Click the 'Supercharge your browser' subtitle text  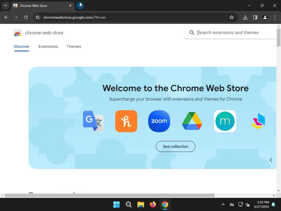tap(175, 99)
